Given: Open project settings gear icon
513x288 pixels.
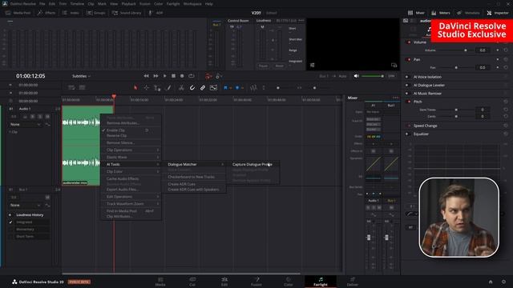Looking at the screenshot, I should (x=504, y=282).
